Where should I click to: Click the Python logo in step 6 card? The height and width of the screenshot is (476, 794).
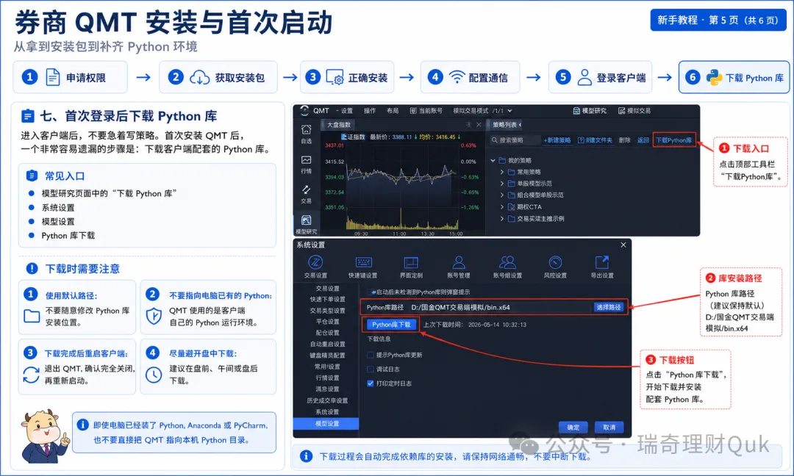coord(714,77)
